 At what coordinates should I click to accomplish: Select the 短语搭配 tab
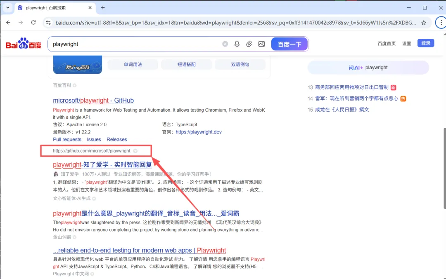[x=186, y=64]
